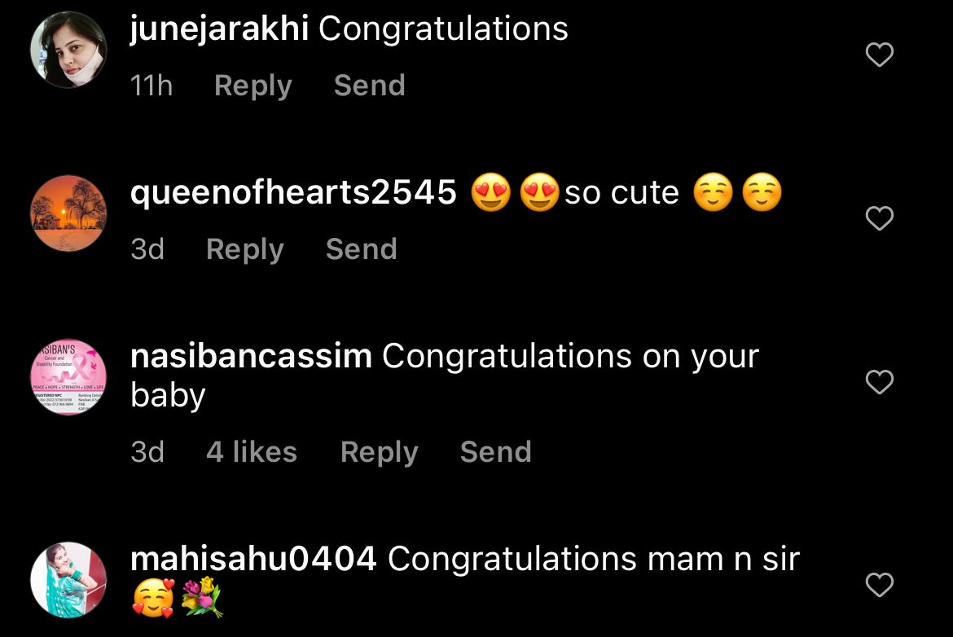Screen dimensions: 953x637
Task: Send junejarakhi's comment to someone
Action: [369, 86]
